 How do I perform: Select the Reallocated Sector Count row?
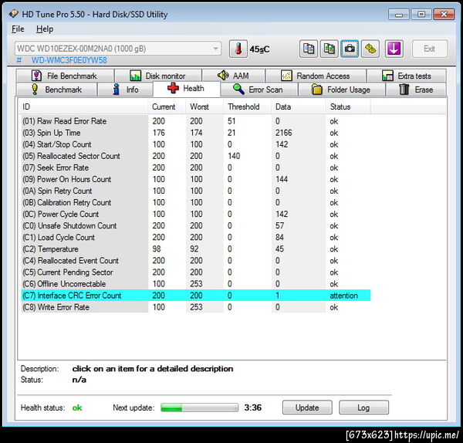(x=196, y=156)
